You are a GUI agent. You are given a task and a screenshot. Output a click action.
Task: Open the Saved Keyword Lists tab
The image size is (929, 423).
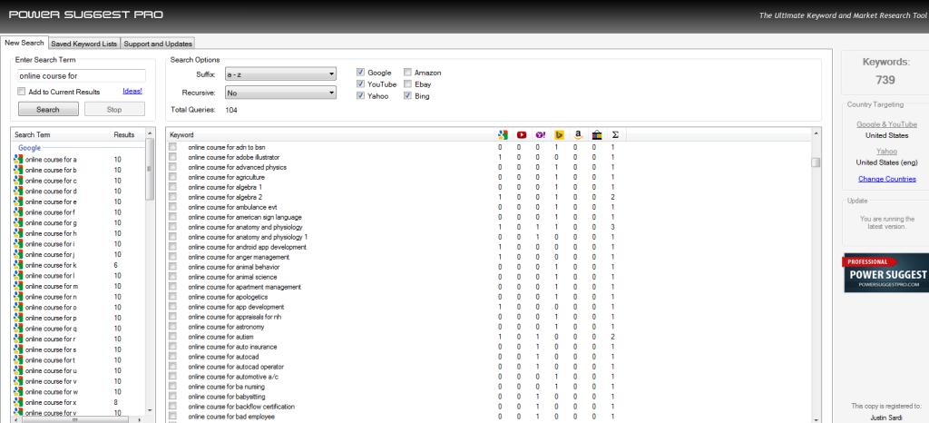(x=83, y=44)
